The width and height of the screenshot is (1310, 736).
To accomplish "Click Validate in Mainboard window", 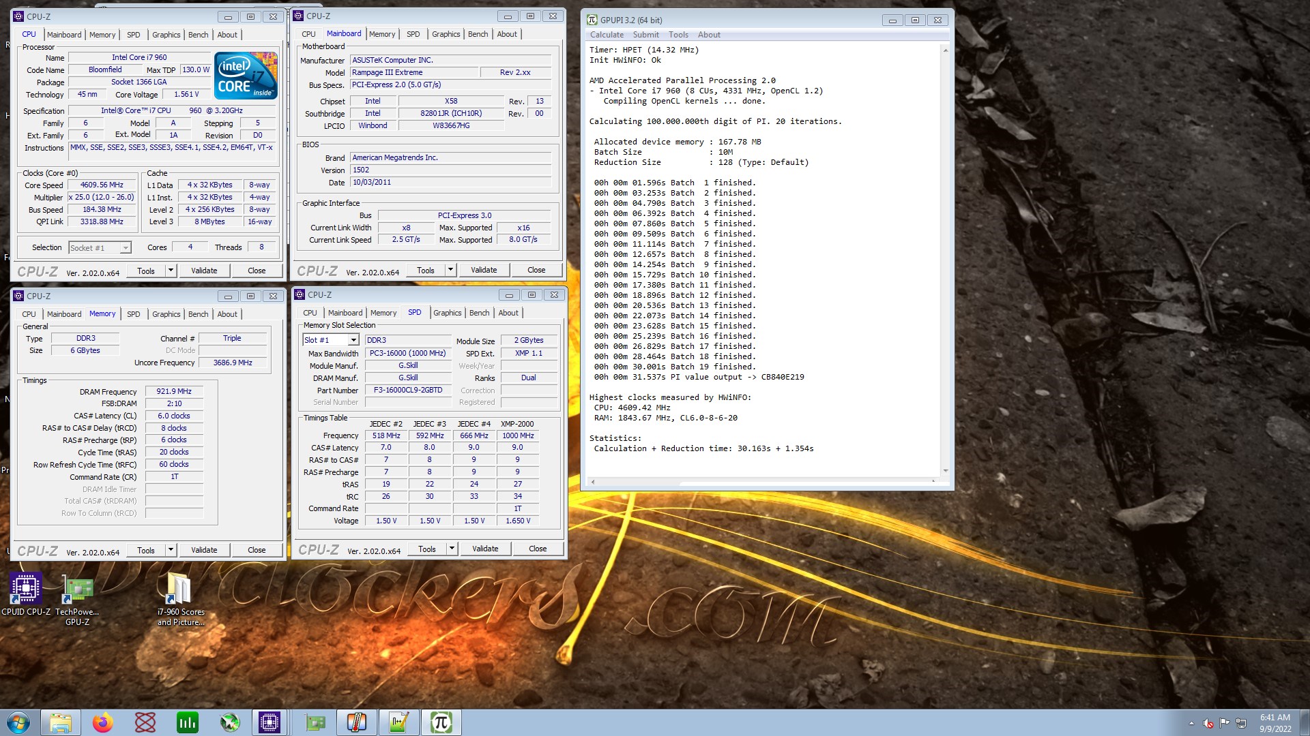I will pyautogui.click(x=484, y=270).
